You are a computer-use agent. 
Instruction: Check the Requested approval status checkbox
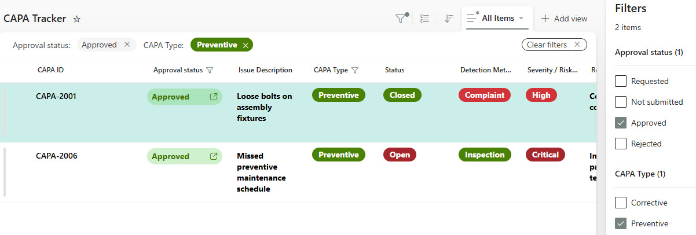pyautogui.click(x=621, y=81)
